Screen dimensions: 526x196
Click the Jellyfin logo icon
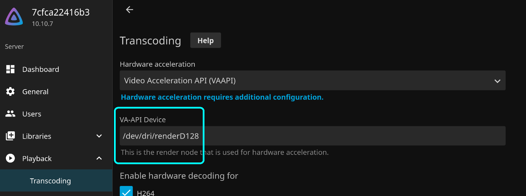pyautogui.click(x=14, y=17)
